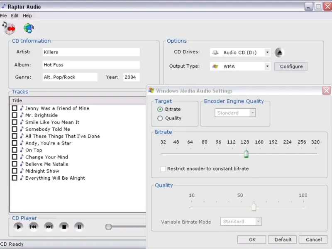
Task: Click the note icon beside Believe Me Natalie
Action: click(x=22, y=164)
